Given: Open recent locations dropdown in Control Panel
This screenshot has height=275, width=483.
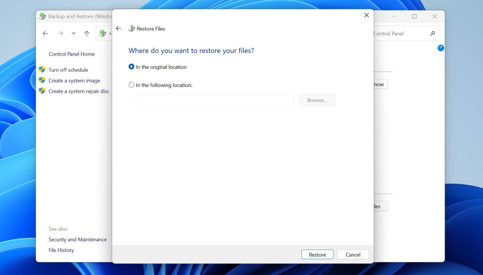Looking at the screenshot, I should pos(74,33).
